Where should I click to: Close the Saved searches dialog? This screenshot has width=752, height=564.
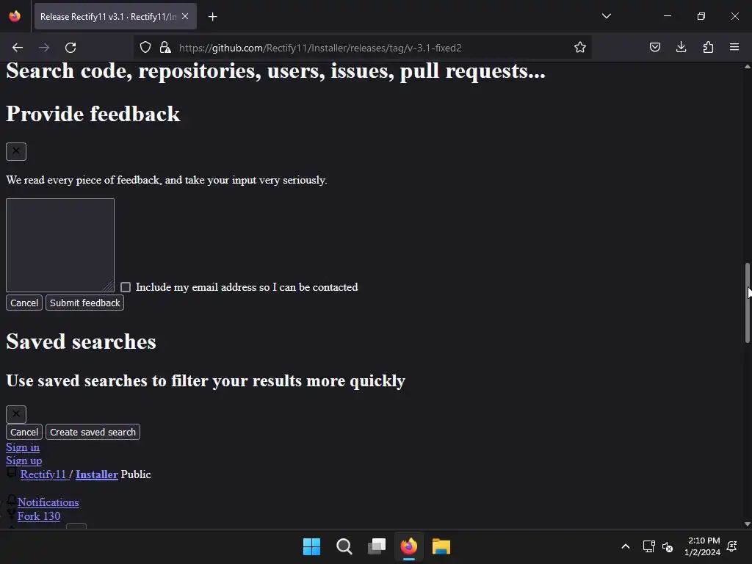pos(16,414)
